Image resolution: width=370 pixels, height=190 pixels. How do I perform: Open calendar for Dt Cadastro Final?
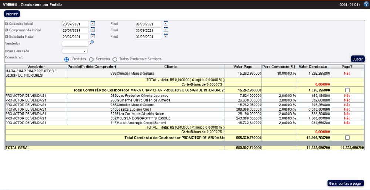click(166, 23)
